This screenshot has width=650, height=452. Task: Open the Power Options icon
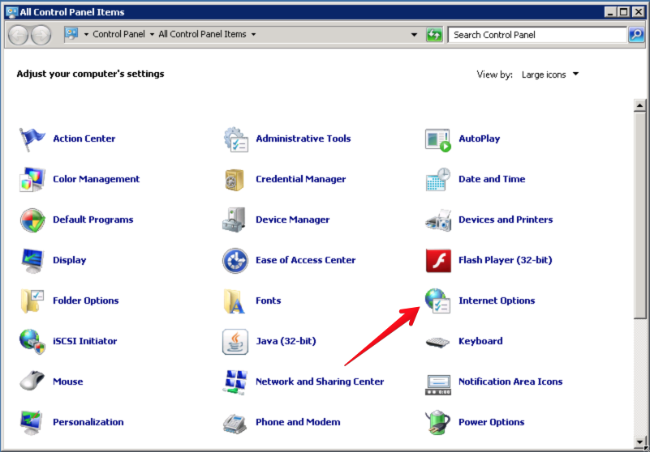pos(438,423)
